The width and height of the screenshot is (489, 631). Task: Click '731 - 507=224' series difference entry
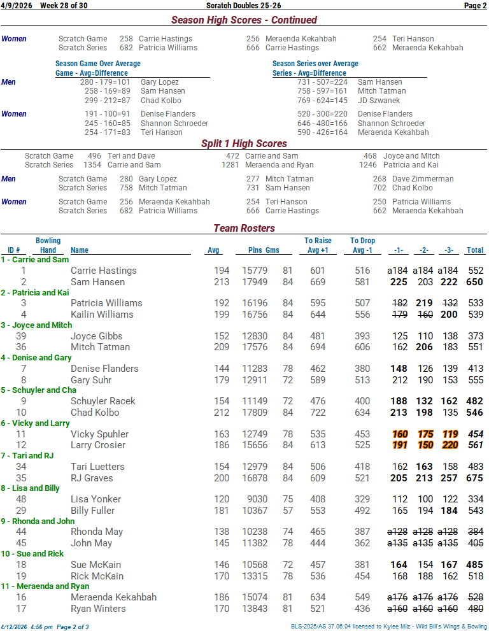point(322,82)
